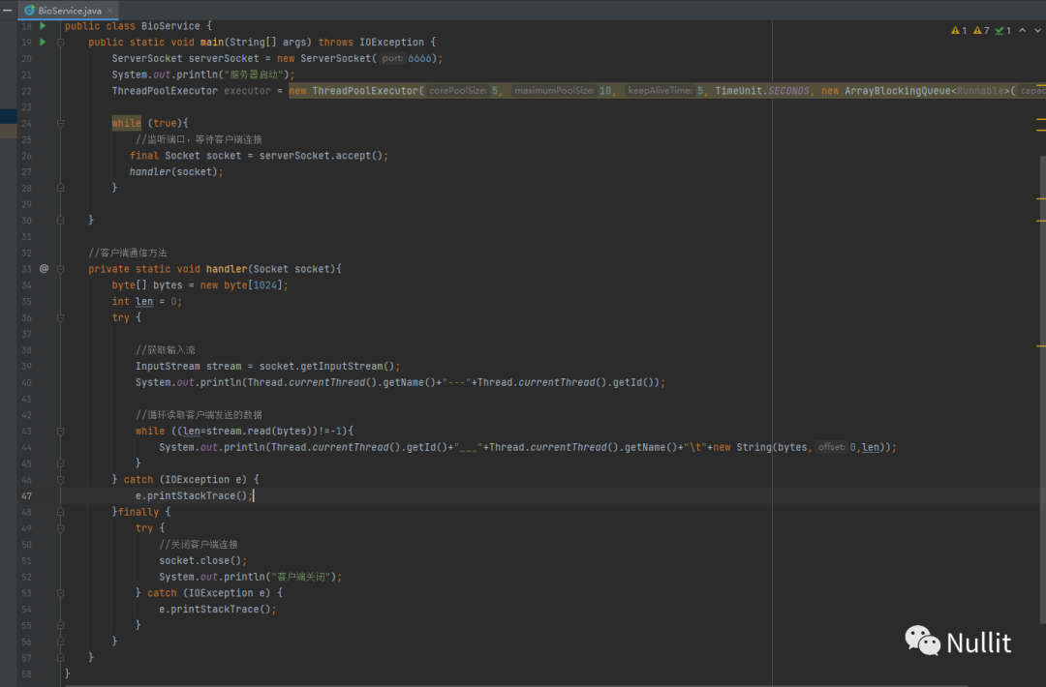
Task: Click the 'finally' keyword on line 48
Action: tap(138, 512)
